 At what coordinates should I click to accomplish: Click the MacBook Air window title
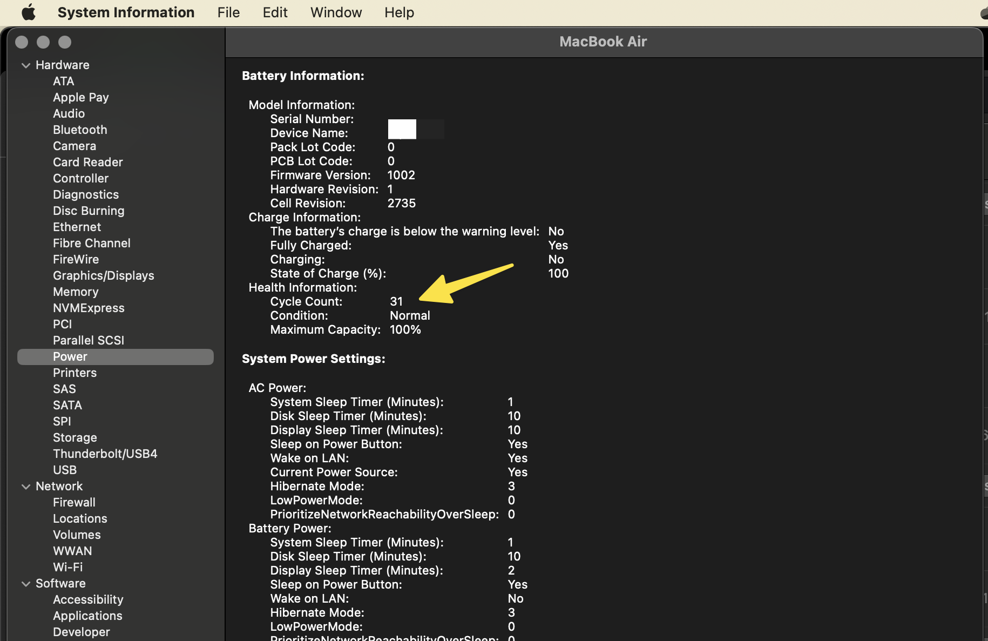pos(603,42)
